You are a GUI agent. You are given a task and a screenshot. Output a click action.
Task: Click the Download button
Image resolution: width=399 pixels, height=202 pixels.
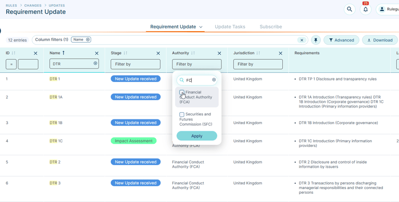380,40
